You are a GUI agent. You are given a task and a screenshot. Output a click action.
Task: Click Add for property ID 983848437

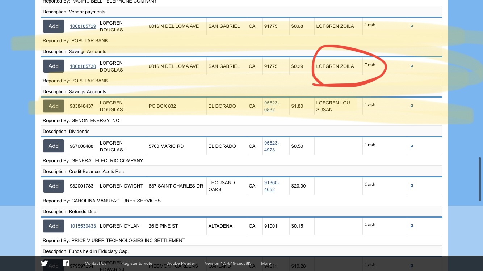(54, 106)
